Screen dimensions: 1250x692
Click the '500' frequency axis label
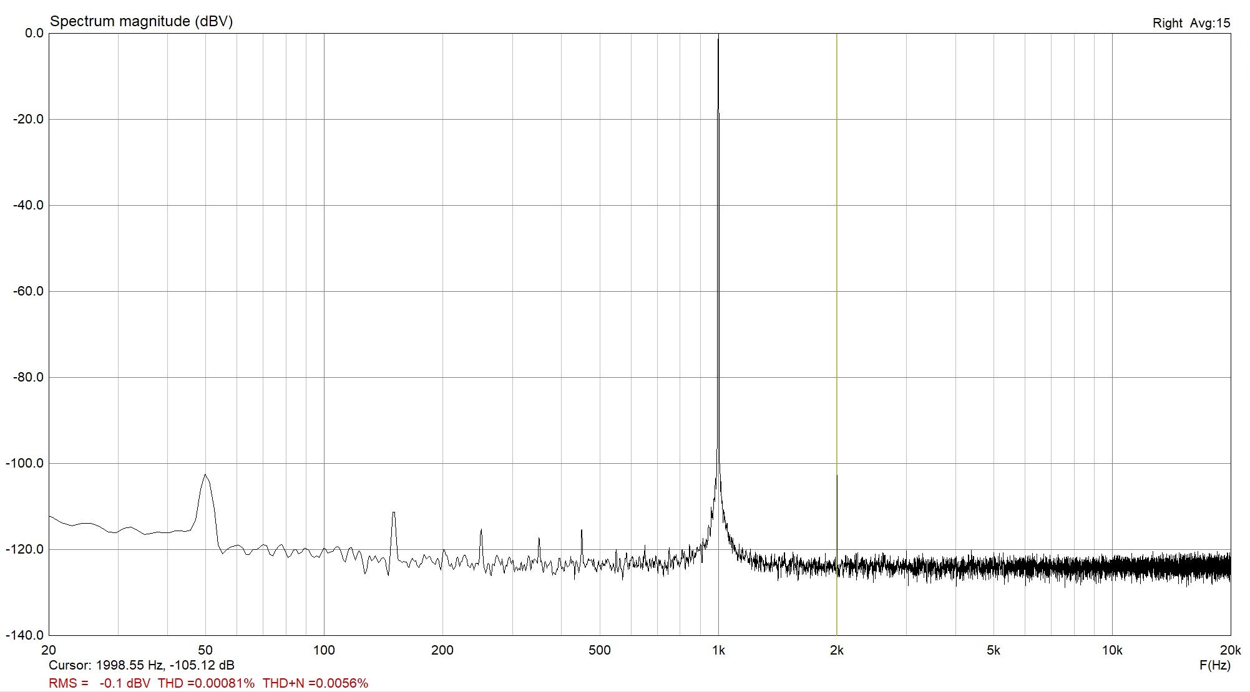[600, 650]
